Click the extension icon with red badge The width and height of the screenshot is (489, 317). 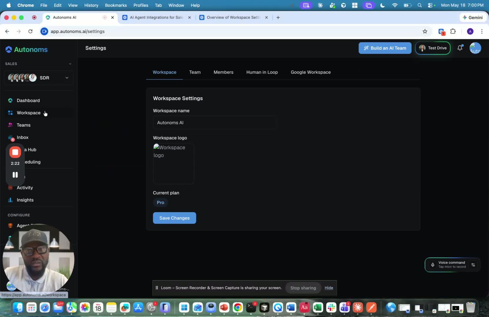pos(441,31)
